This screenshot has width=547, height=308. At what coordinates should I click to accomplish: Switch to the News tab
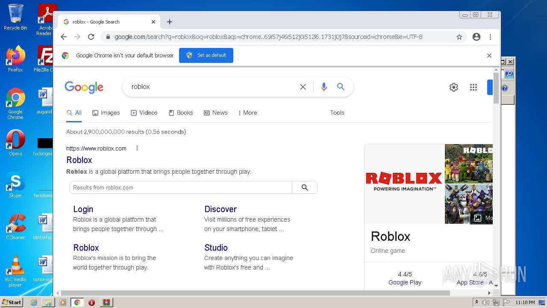[x=216, y=113]
